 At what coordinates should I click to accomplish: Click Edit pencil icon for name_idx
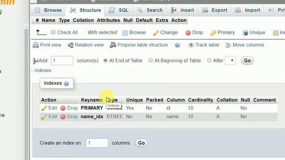pyautogui.click(x=44, y=117)
